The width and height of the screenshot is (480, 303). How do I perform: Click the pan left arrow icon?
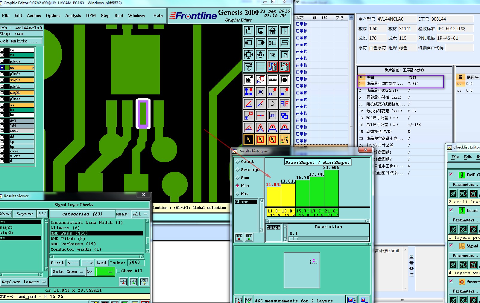(x=249, y=43)
